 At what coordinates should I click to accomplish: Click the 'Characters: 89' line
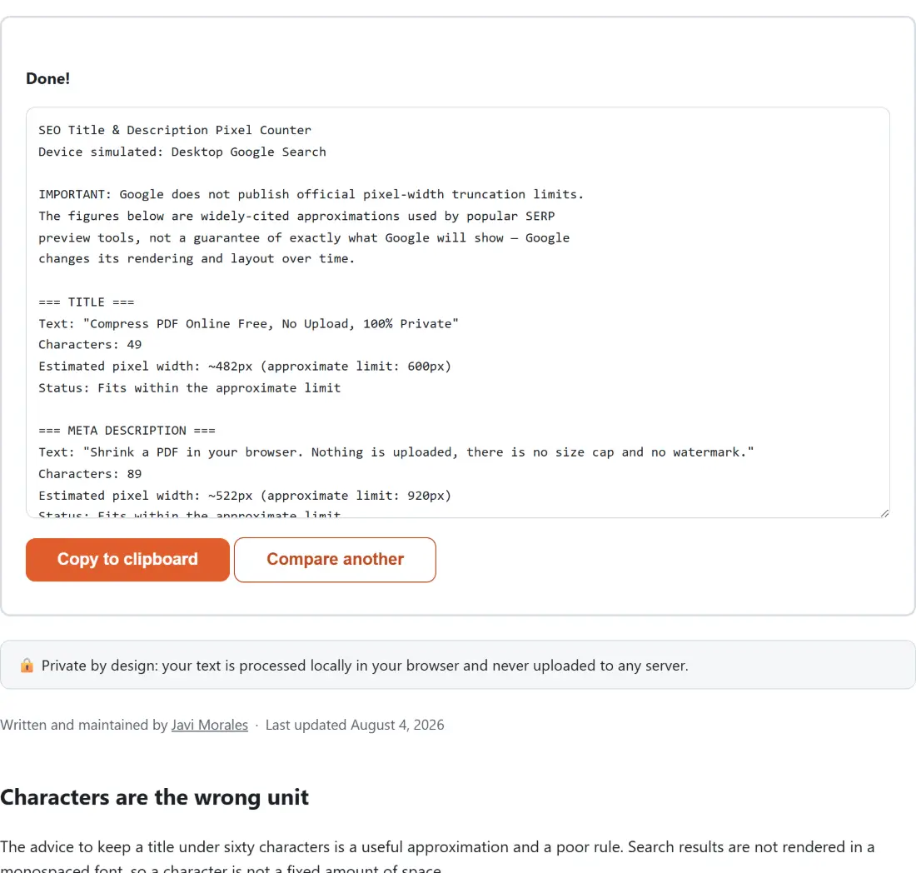click(x=90, y=474)
